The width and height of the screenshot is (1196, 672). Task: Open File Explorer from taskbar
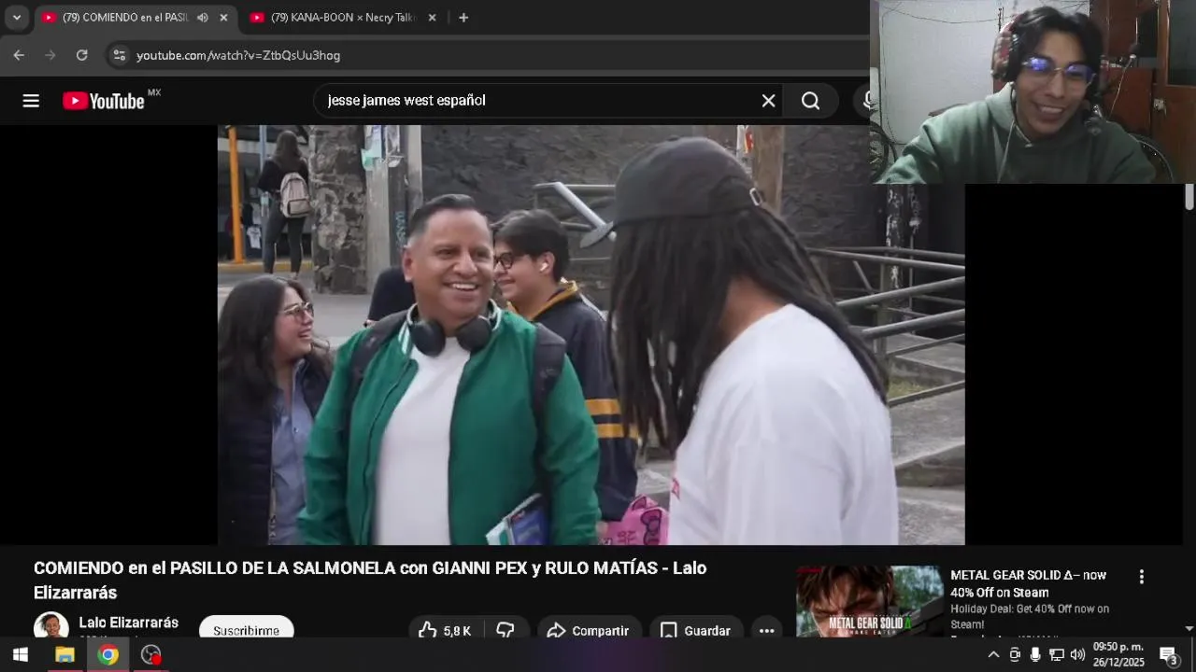(64, 655)
